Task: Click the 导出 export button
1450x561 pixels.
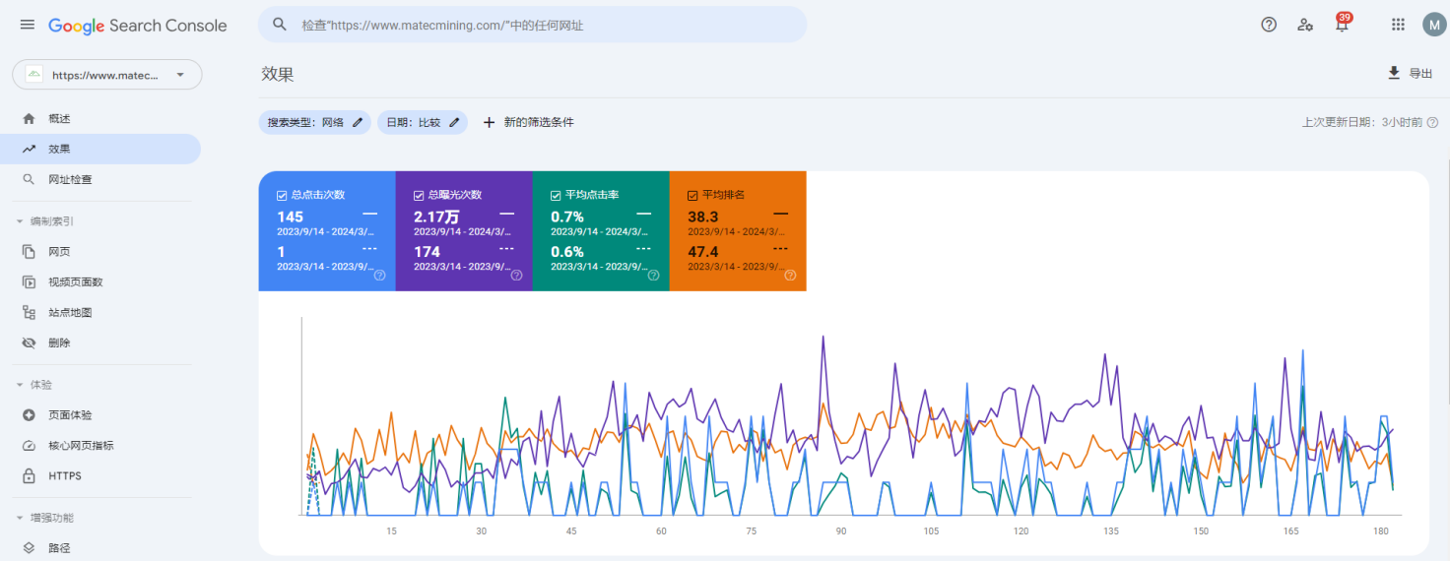Action: pyautogui.click(x=1410, y=73)
